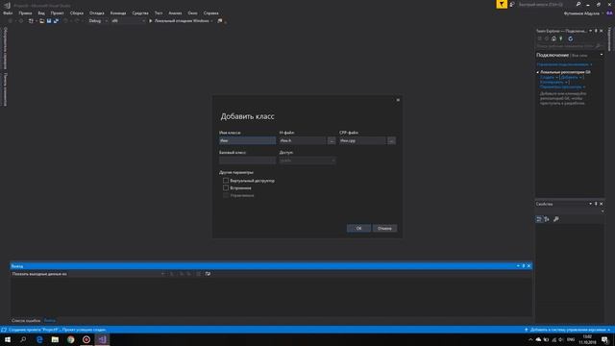Image resolution: width=615 pixels, height=346 pixels.
Task: Click the user account avatar badge
Action: (609, 12)
